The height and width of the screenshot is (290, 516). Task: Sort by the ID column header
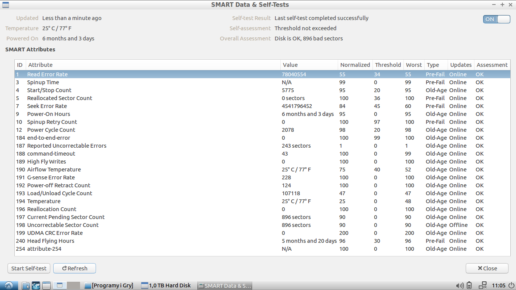(x=20, y=65)
